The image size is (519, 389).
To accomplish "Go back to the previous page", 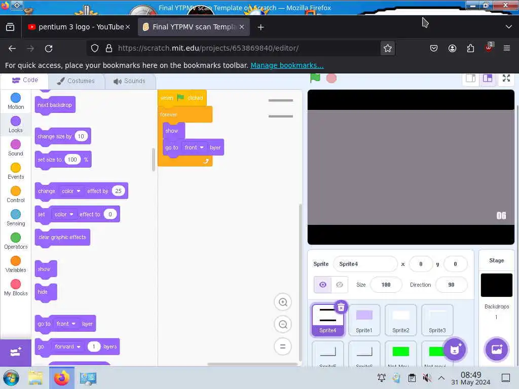I will 12,48.
